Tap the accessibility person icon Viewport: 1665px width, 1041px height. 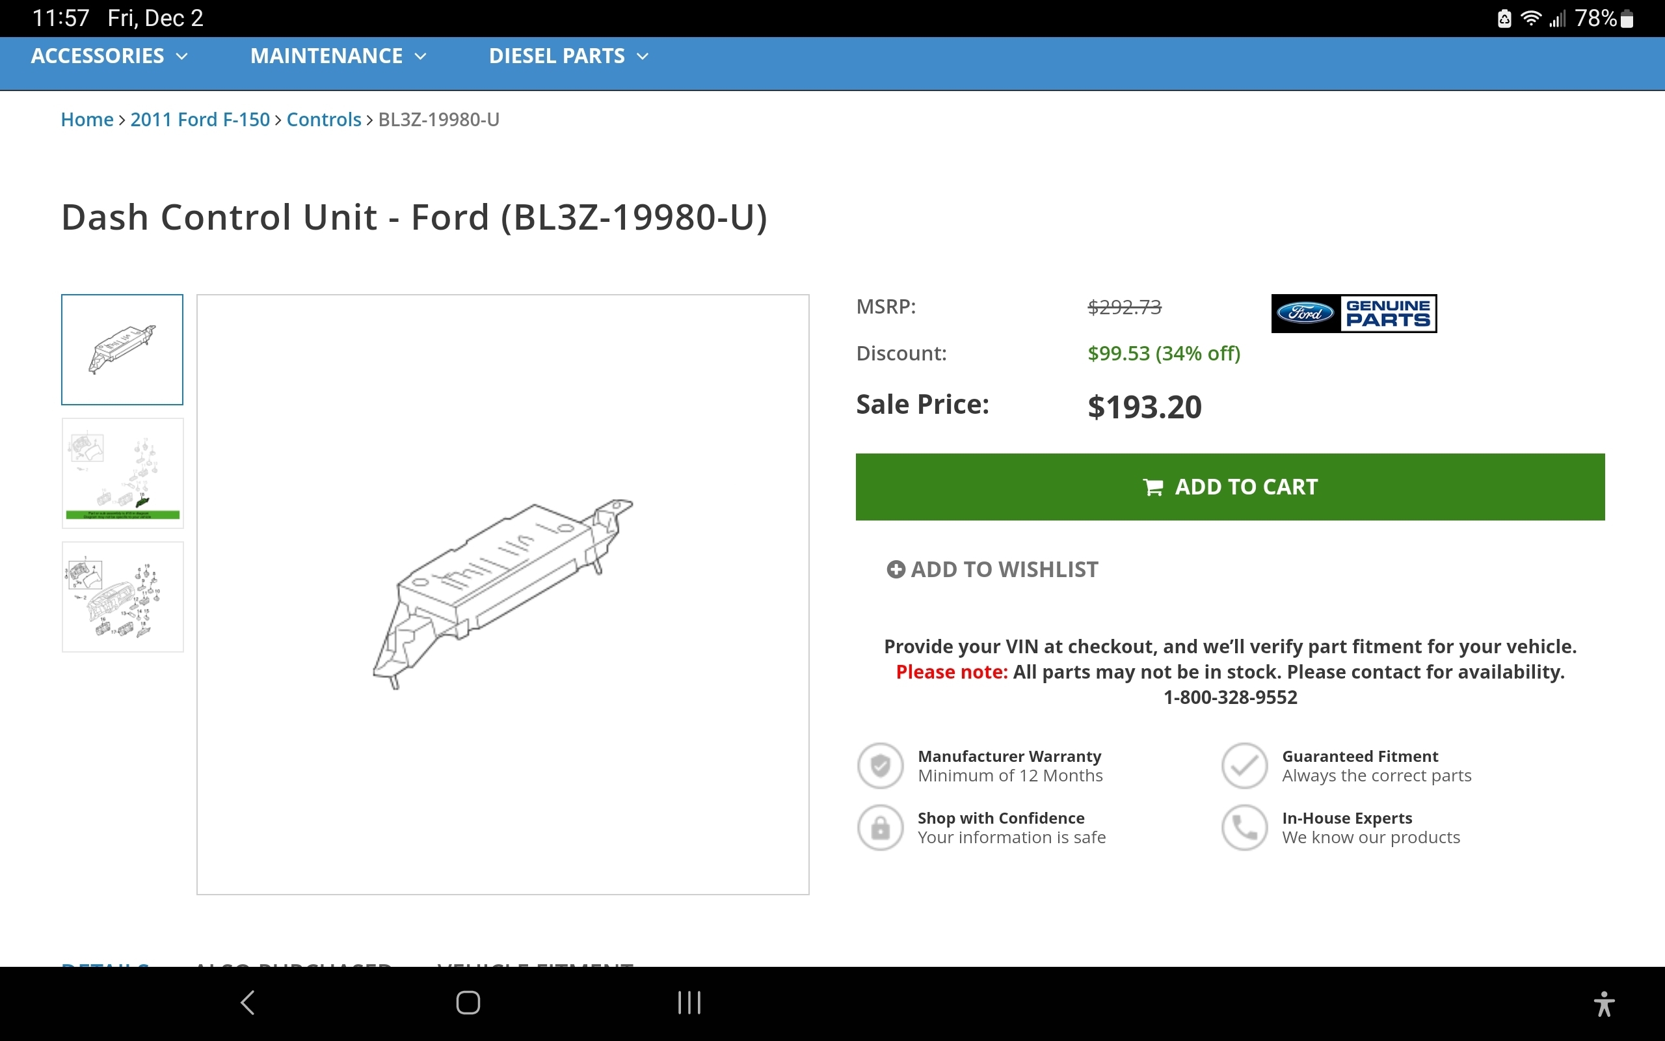[x=1604, y=1004]
